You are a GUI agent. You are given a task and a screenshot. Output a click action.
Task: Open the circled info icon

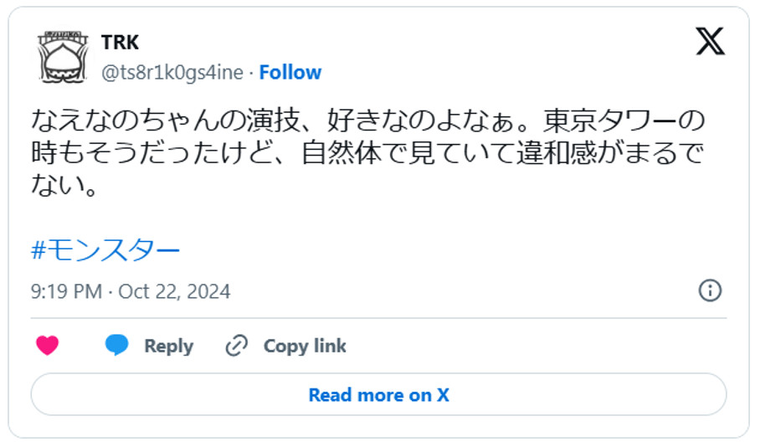(709, 290)
